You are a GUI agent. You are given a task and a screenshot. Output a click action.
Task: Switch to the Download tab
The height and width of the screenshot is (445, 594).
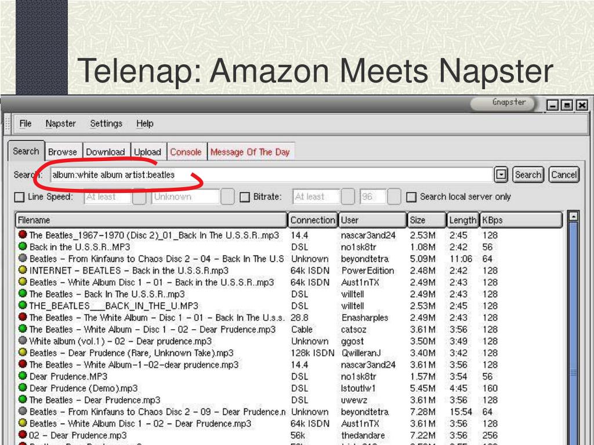106,152
